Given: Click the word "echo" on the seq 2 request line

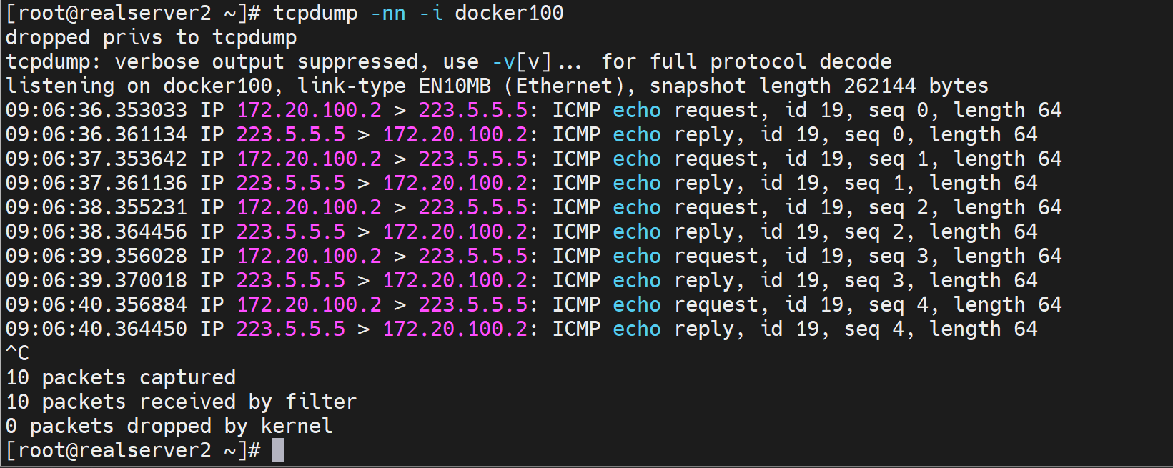Looking at the screenshot, I should tap(637, 207).
